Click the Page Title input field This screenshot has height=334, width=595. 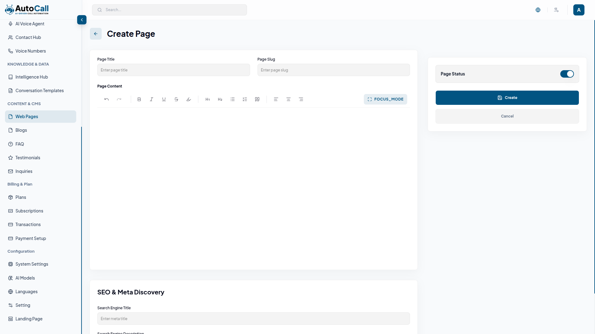[174, 70]
